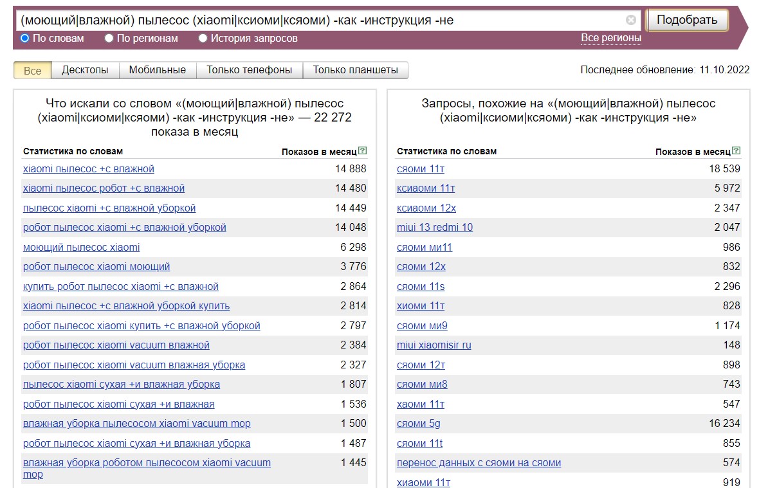Open query 'робот пылесос xiaomi моющий'
This screenshot has width=768, height=488.
click(x=96, y=267)
